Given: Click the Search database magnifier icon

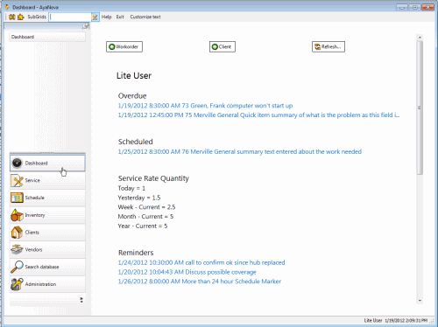Looking at the screenshot, I should click(x=17, y=267).
